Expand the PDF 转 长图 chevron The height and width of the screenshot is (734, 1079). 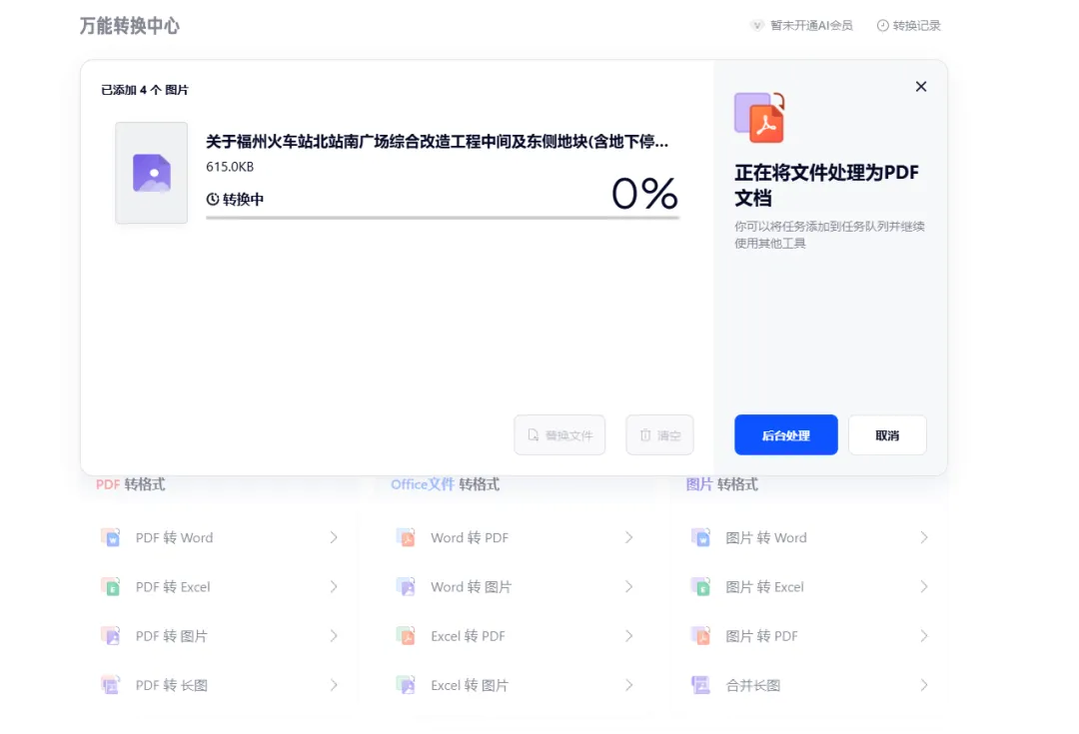click(334, 685)
